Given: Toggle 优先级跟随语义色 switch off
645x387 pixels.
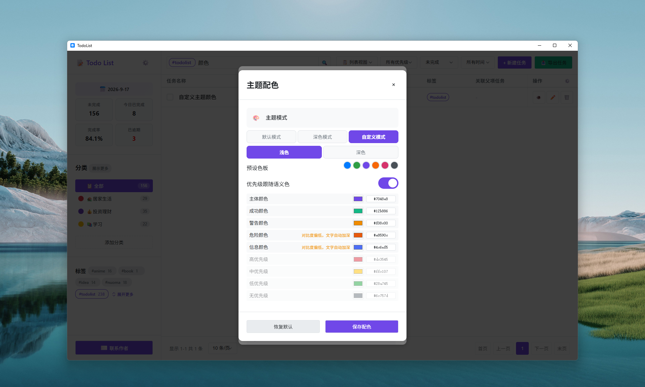Looking at the screenshot, I should (x=388, y=183).
